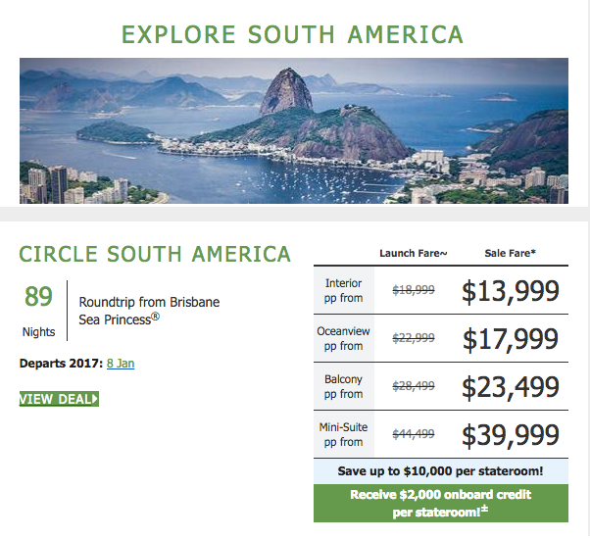Click the Circle South America title
This screenshot has height=540, width=590.
tap(155, 254)
